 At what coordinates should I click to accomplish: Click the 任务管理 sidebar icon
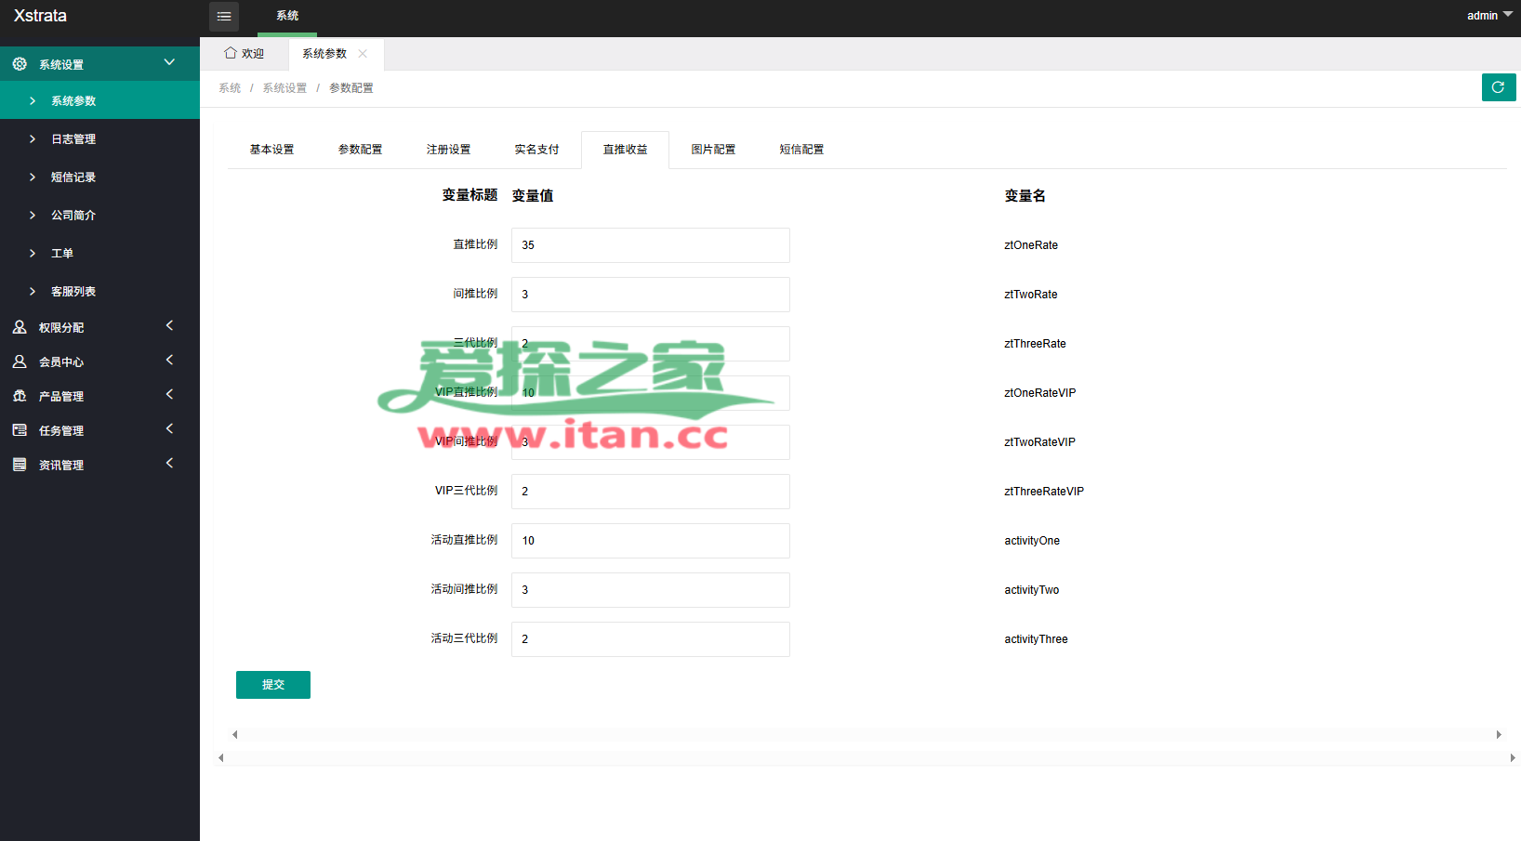[20, 430]
